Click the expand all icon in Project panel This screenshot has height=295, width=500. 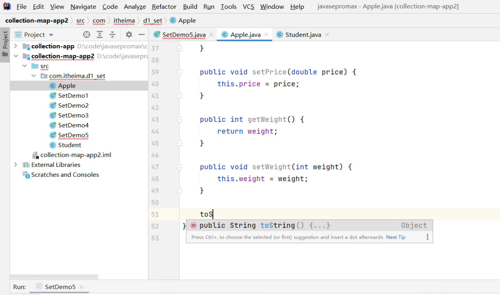point(100,34)
